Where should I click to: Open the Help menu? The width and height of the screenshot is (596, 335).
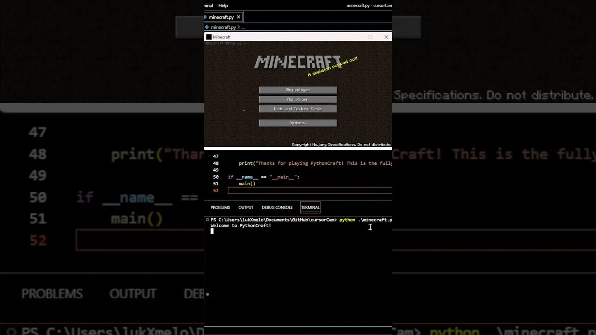pyautogui.click(x=223, y=6)
